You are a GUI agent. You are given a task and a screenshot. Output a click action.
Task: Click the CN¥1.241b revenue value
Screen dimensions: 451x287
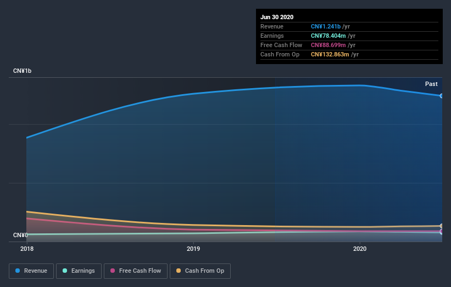(x=326, y=26)
